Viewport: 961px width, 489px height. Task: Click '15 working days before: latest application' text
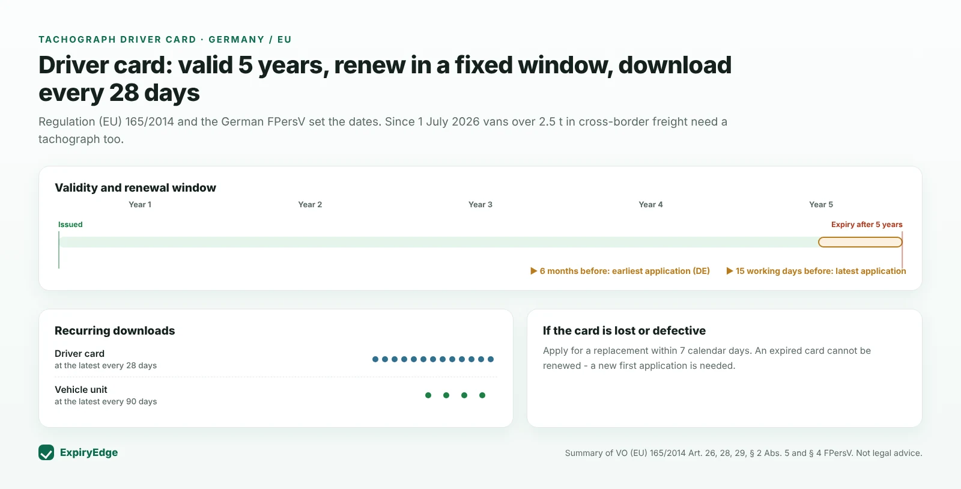[x=821, y=271]
